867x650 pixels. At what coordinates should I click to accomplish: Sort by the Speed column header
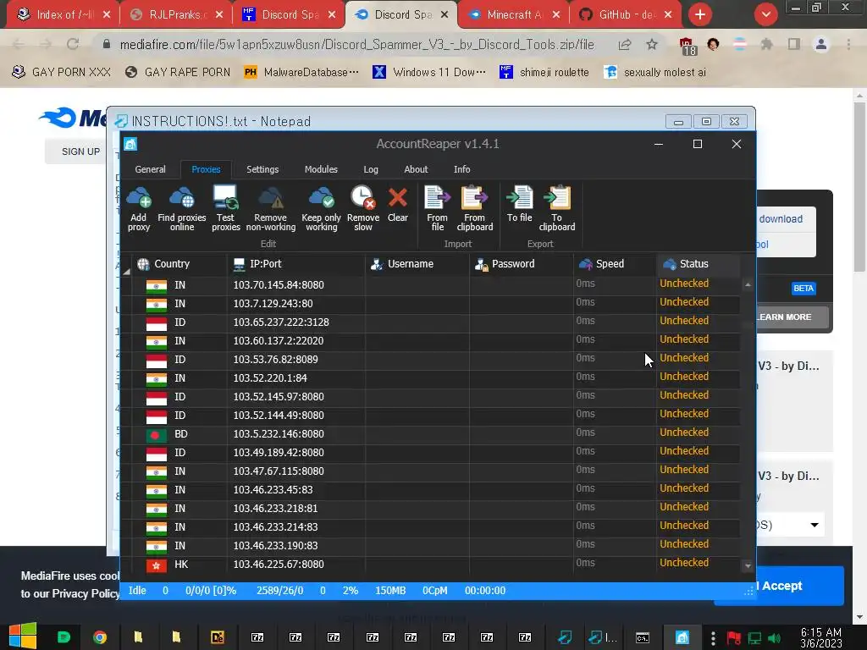615,264
